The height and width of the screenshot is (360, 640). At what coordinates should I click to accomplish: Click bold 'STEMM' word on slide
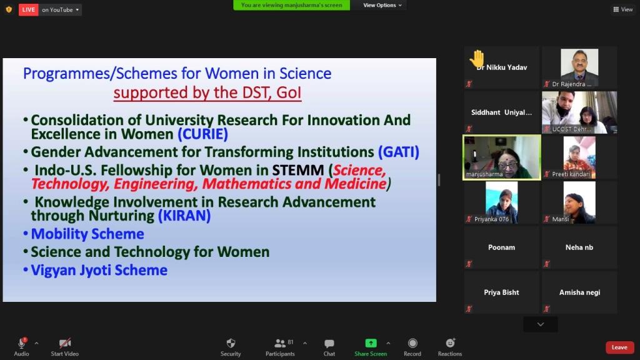point(298,170)
